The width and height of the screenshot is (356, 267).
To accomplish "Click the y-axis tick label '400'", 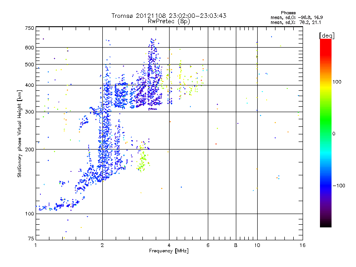I will [29, 85].
